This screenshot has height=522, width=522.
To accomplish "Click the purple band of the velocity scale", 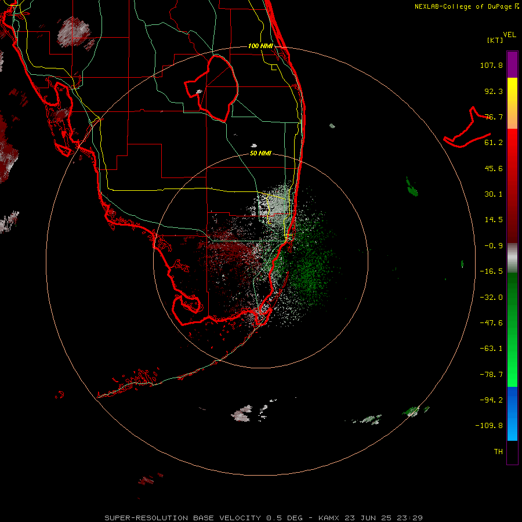I will [x=512, y=64].
